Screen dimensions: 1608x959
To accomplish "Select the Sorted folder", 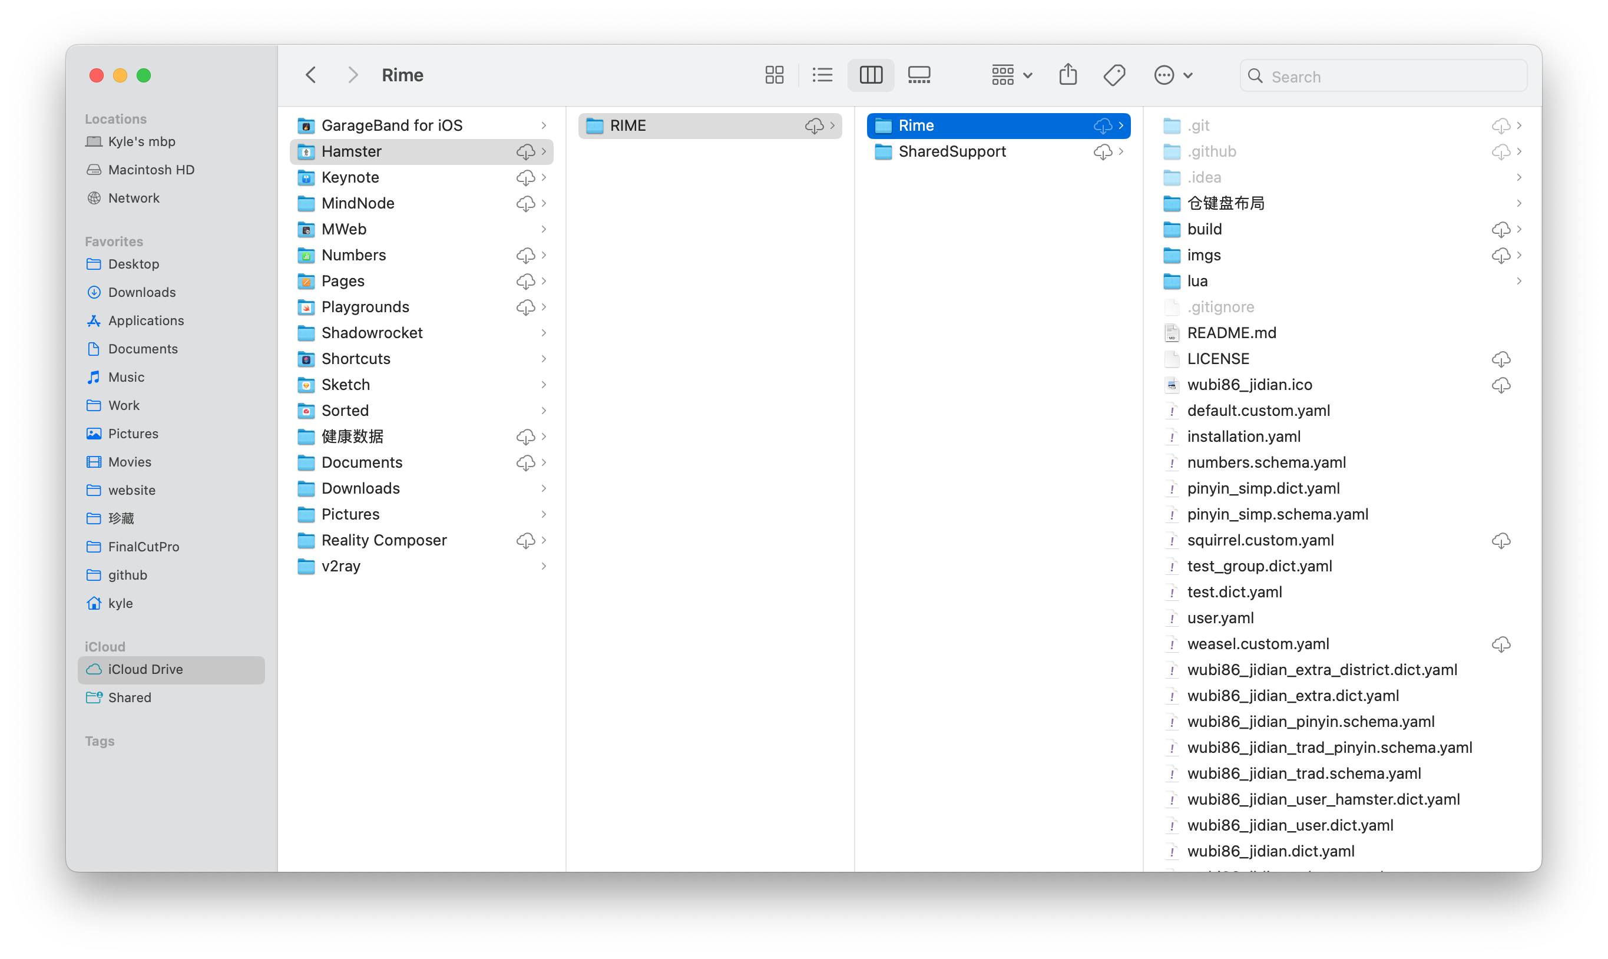I will (x=422, y=411).
